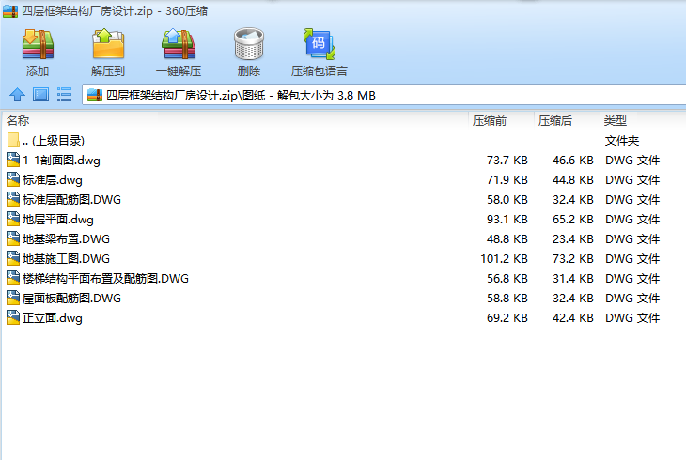Click the DWG icon of 楼梯结构平面布置及配筋图.DWG

click(x=13, y=278)
